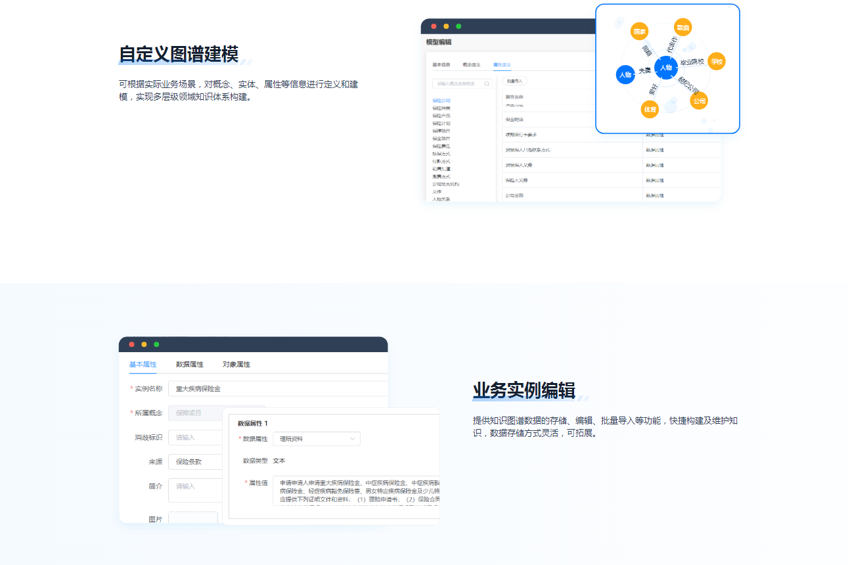Click the orange 体育 node
848x565 pixels.
tap(650, 110)
